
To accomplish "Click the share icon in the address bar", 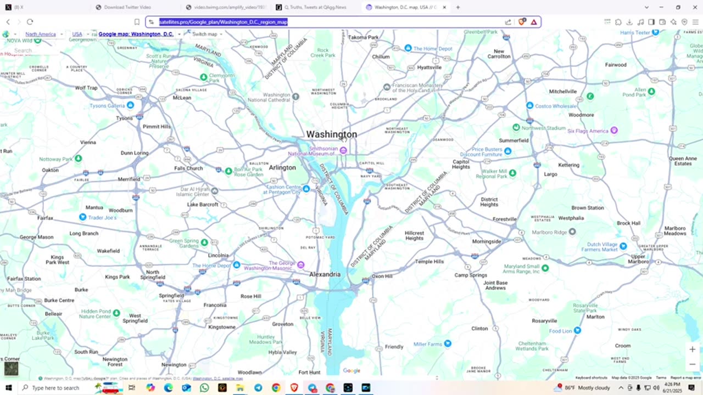I will 508,22.
